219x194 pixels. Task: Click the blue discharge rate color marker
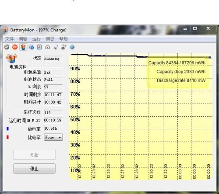point(7,128)
